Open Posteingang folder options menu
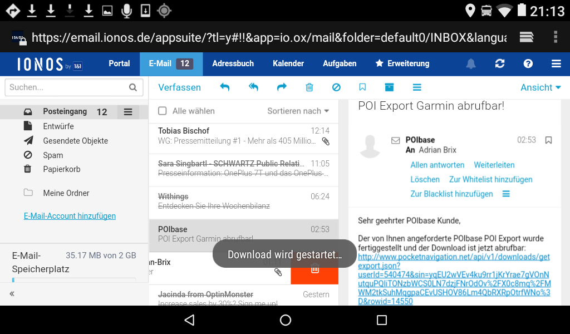 coord(128,112)
